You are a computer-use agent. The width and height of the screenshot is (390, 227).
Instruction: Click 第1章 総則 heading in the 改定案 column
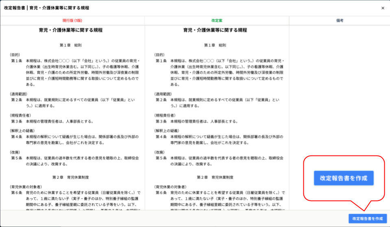tap(215, 45)
